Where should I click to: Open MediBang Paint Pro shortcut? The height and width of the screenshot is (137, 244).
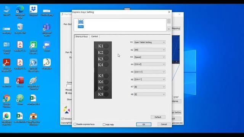(7, 119)
